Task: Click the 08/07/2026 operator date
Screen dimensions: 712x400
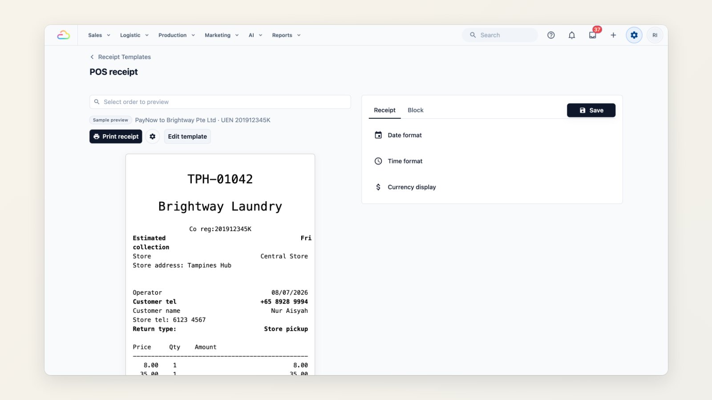Action: click(290, 292)
